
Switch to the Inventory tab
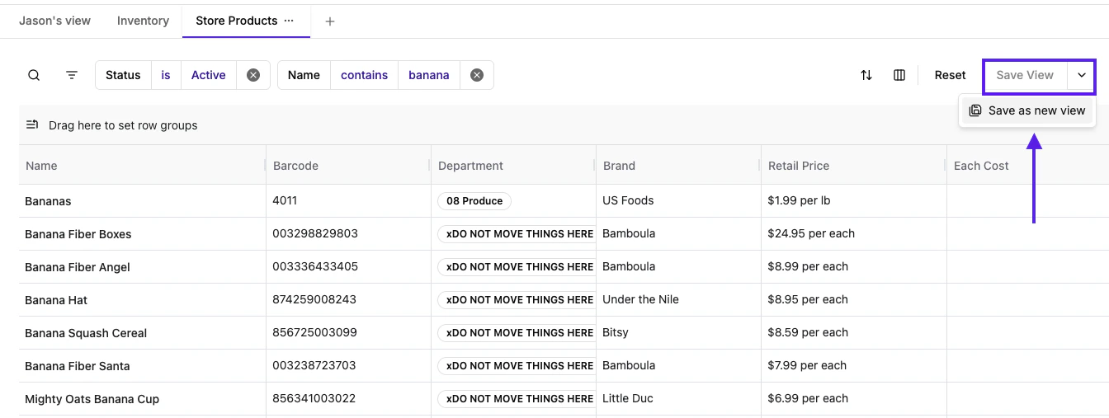coord(143,21)
